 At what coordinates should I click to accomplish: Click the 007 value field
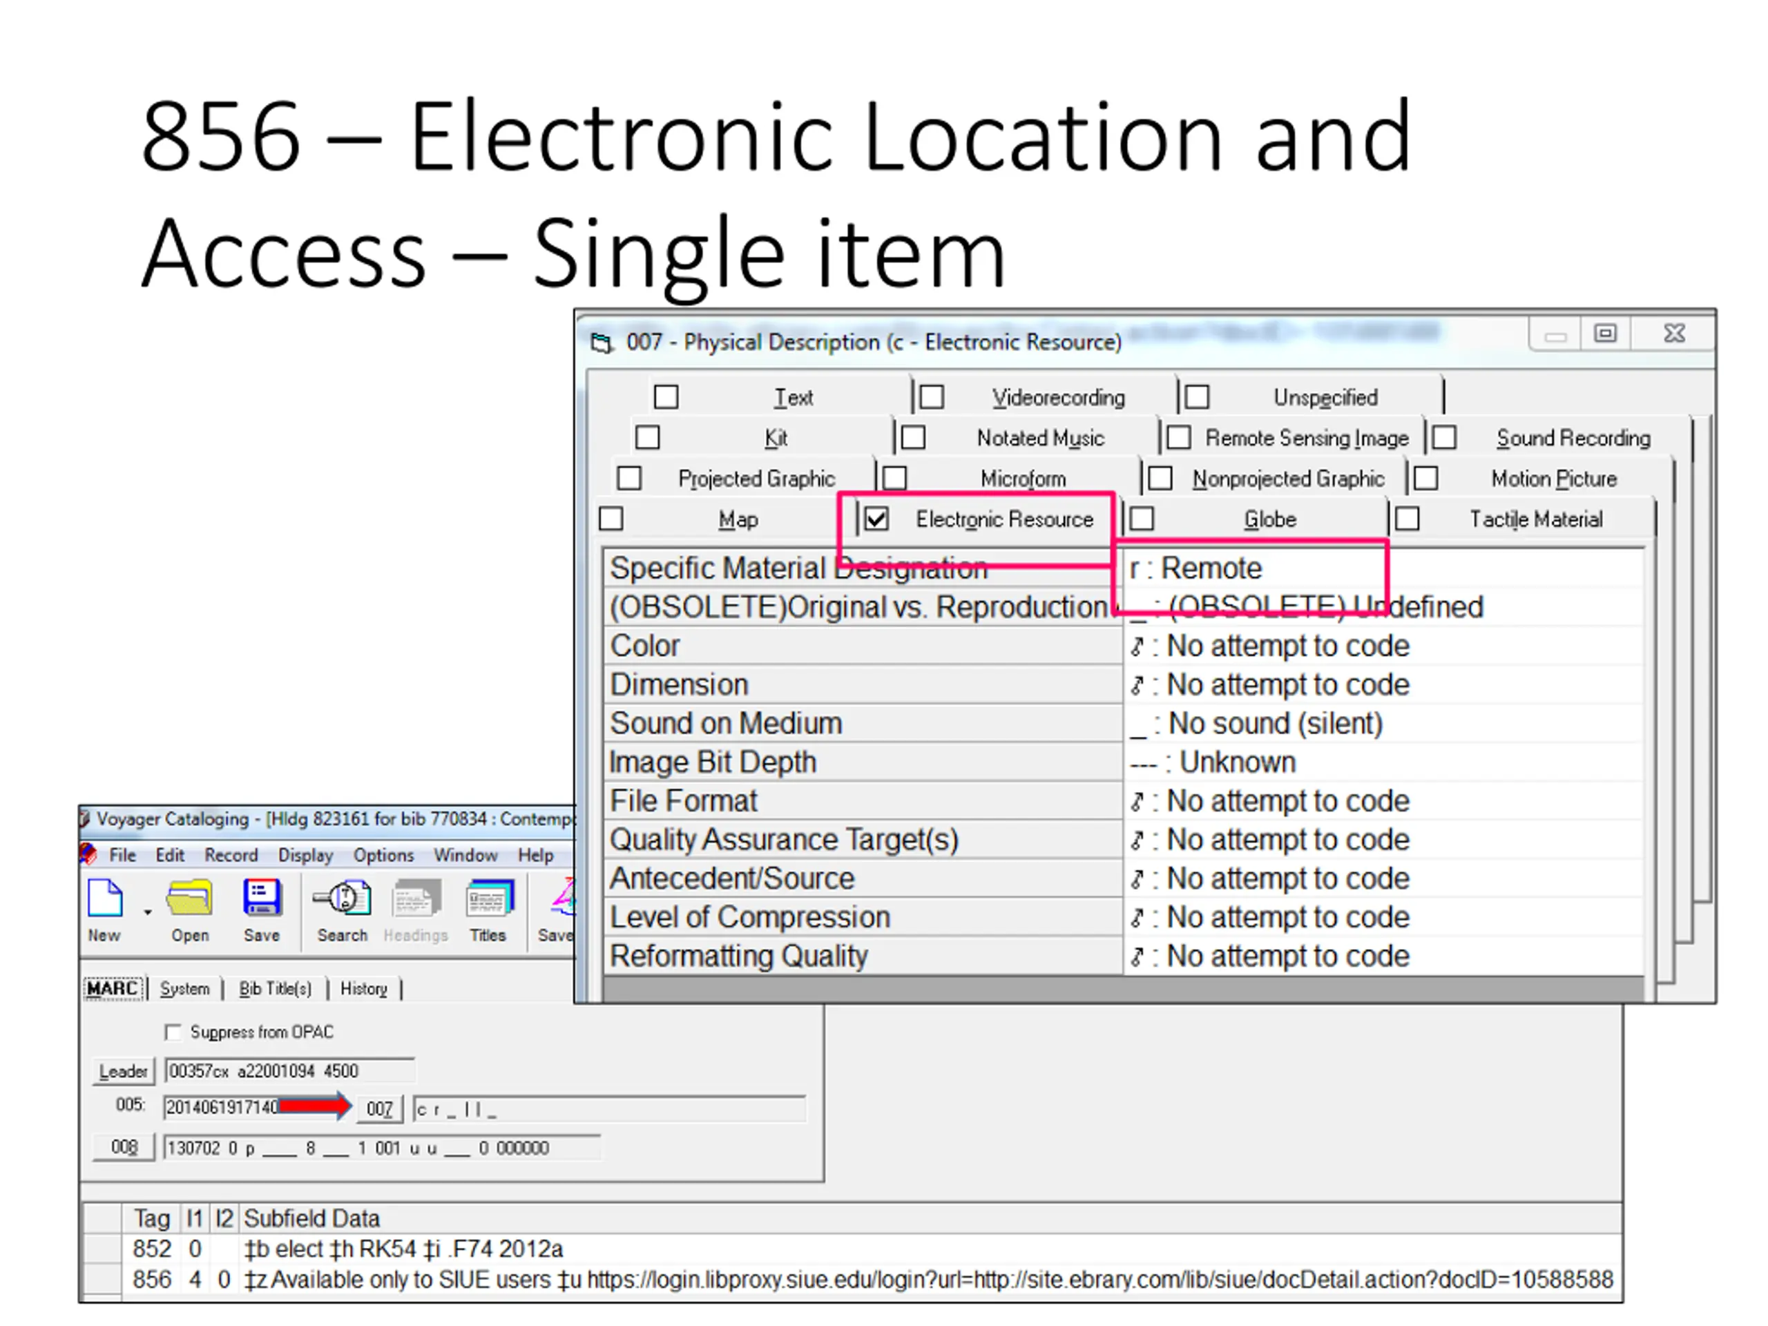click(610, 1109)
